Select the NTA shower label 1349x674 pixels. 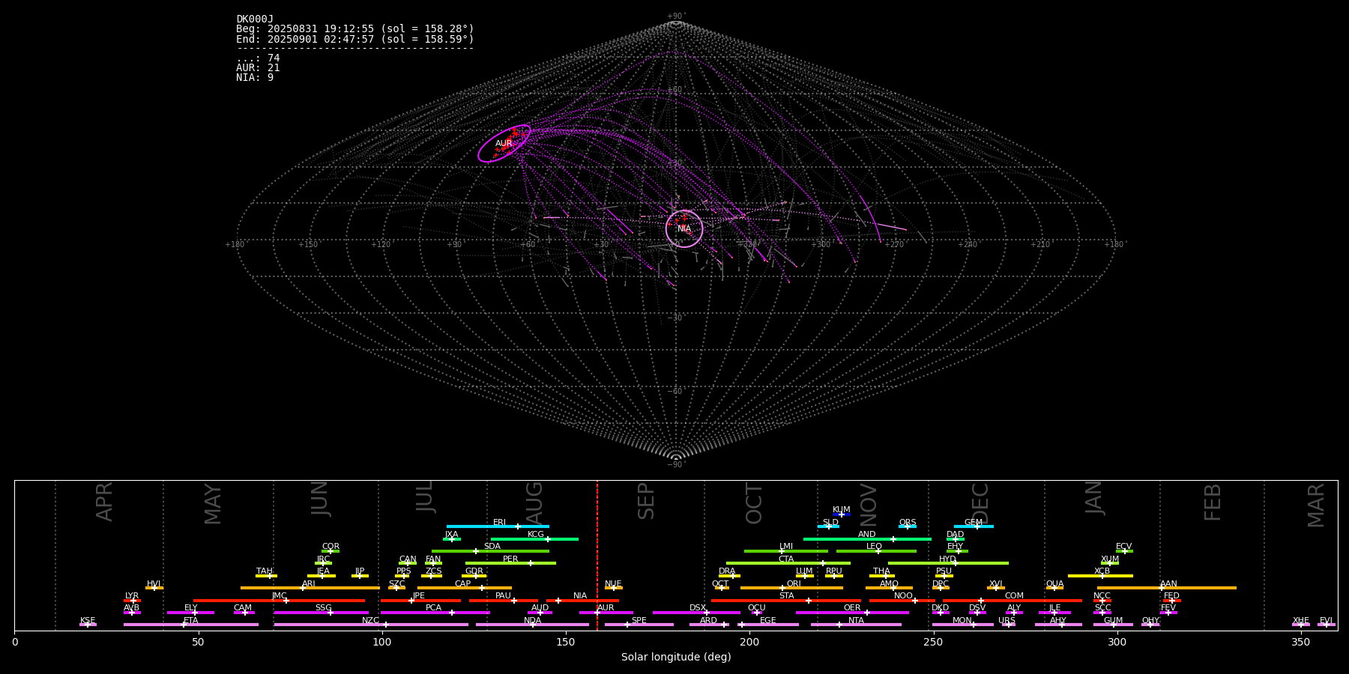point(856,620)
